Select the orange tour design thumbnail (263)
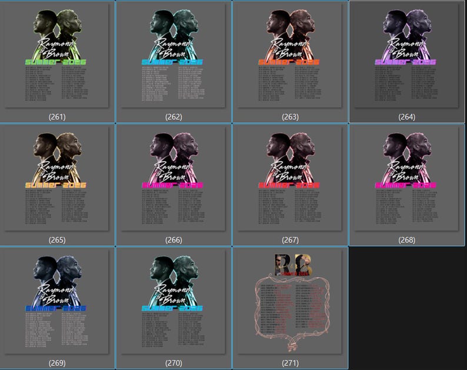 [290, 56]
